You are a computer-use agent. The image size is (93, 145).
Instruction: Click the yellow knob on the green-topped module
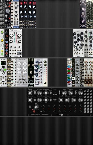(x=2, y=40)
